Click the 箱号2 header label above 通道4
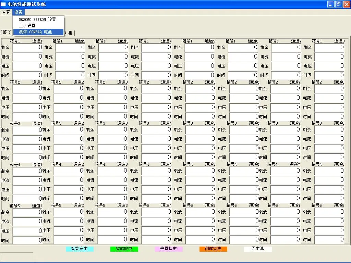This screenshot has height=263, width=351. (x=144, y=82)
